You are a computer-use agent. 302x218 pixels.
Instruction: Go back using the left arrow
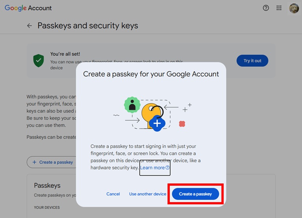[30, 26]
